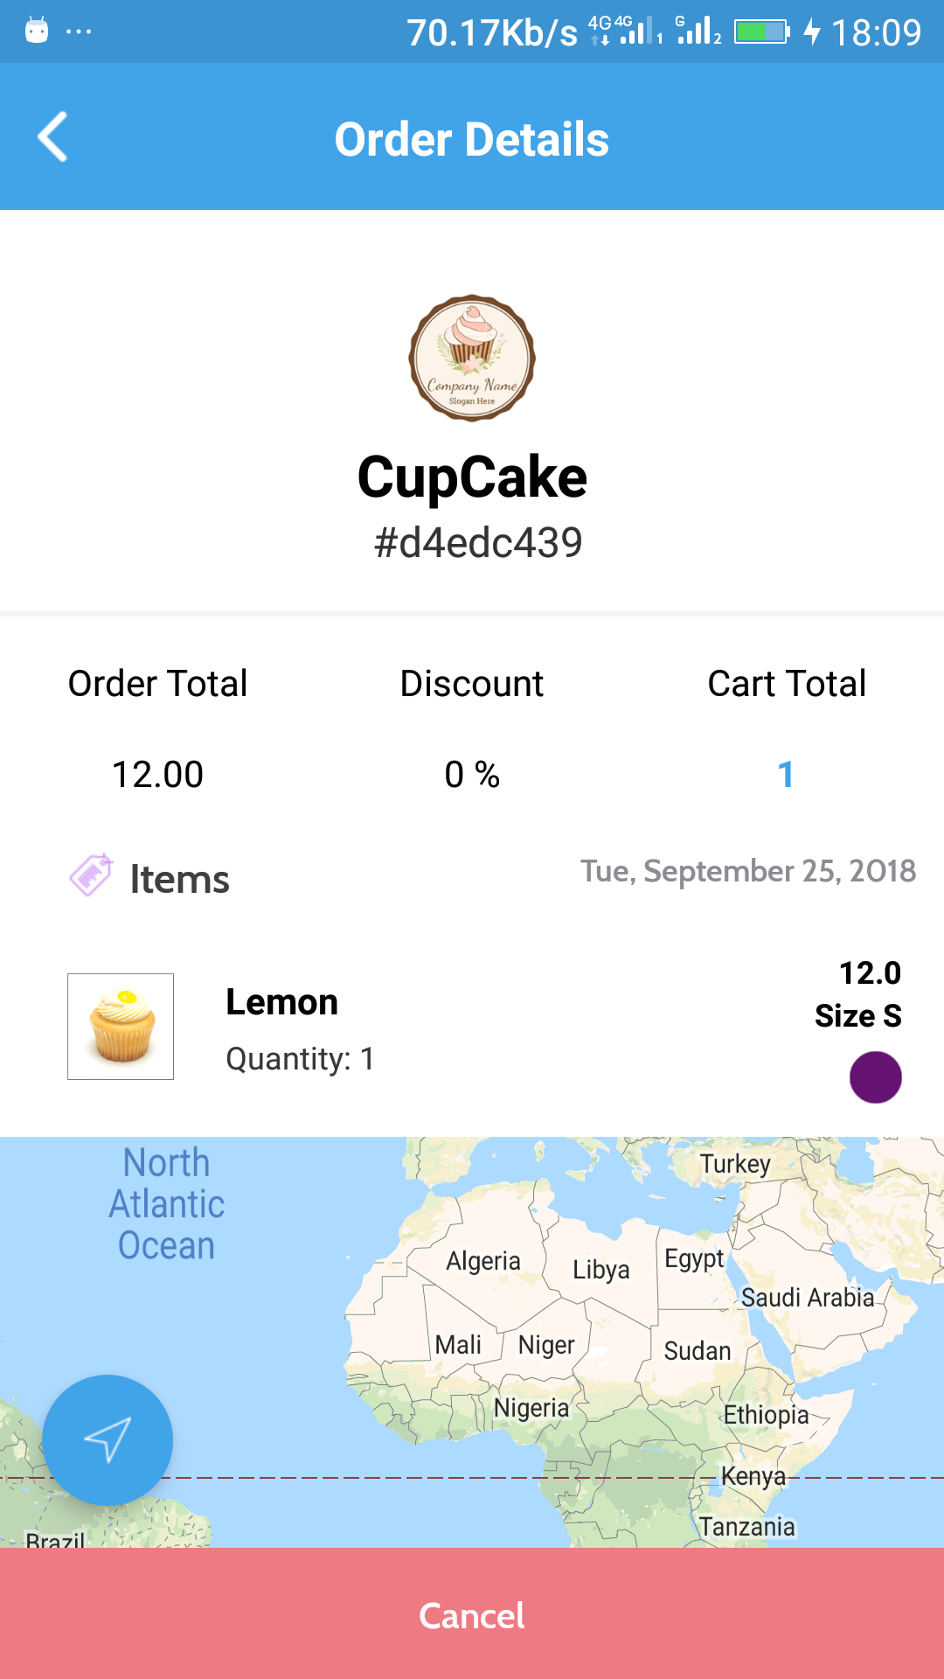Viewport: 944px width, 1679px height.
Task: Tap the purple color swatch
Action: point(875,1077)
